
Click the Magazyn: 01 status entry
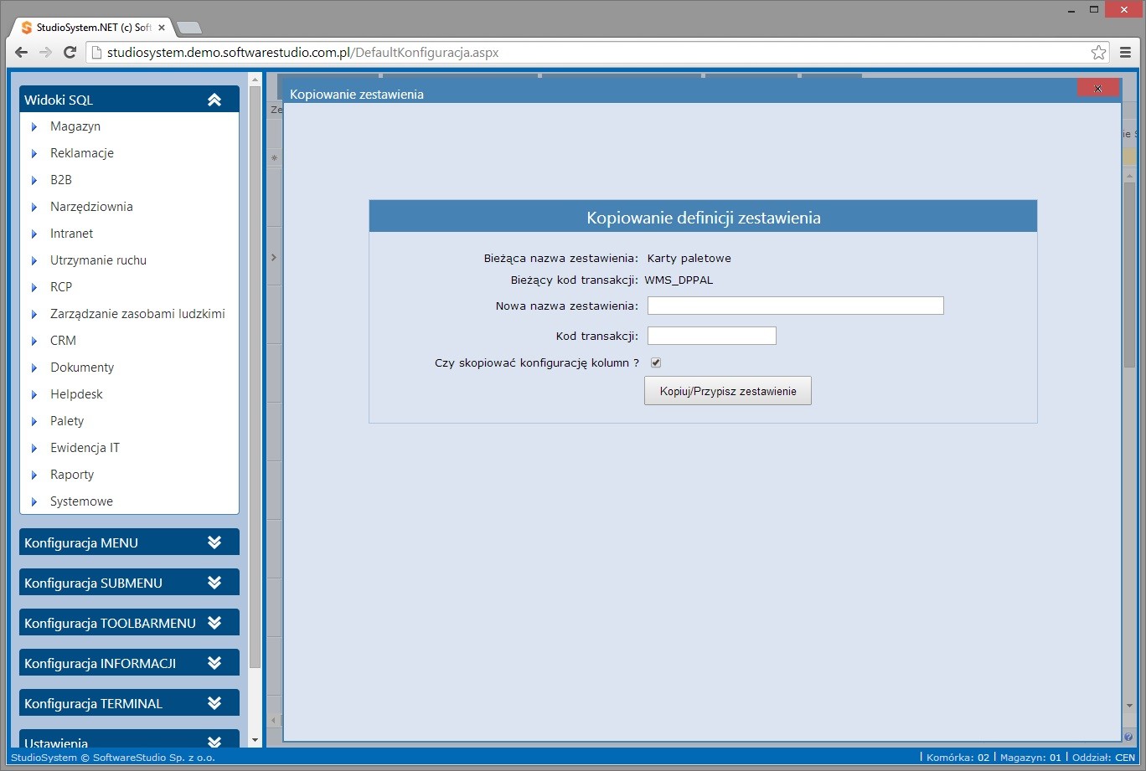1030,758
